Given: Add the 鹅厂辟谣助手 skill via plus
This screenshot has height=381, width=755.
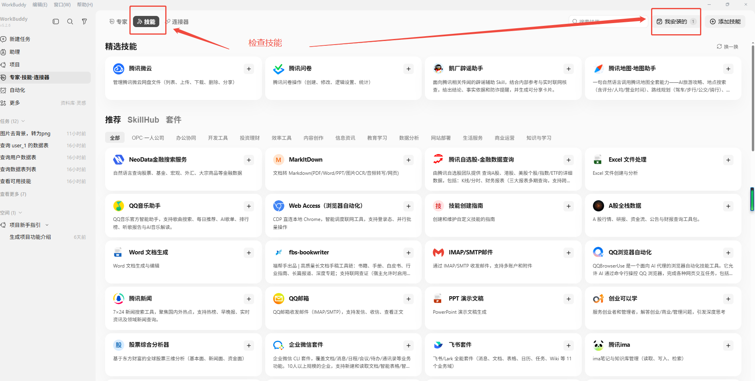Looking at the screenshot, I should click(569, 69).
